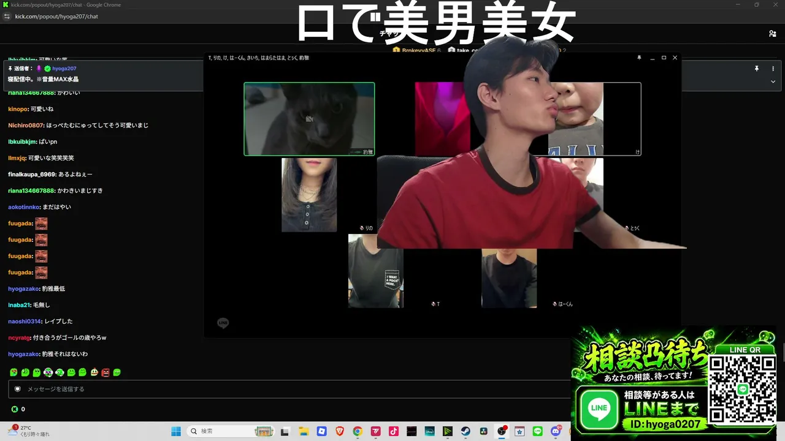Click username naoshi0314 in chat

[25, 322]
